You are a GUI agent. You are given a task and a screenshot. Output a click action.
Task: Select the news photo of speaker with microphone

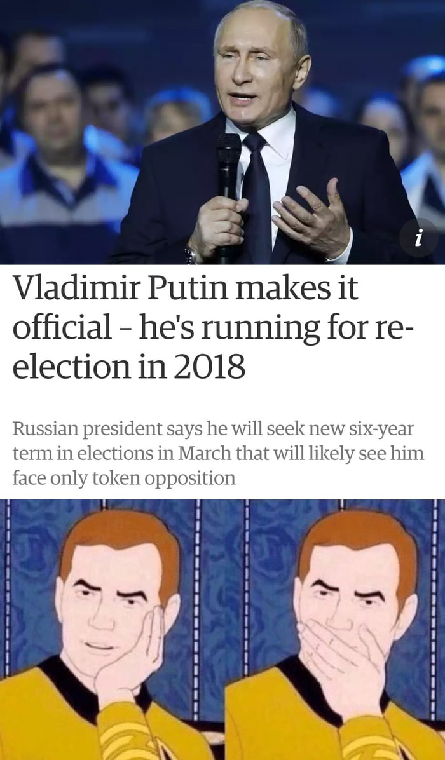(x=222, y=132)
